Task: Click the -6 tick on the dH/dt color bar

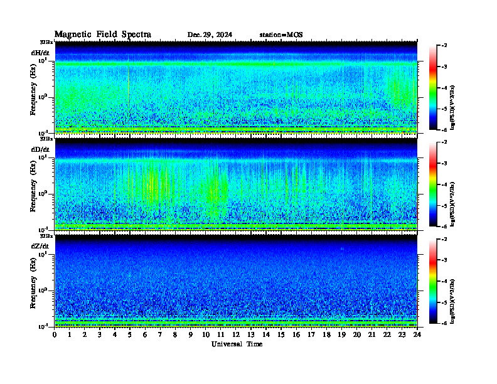Action: tap(444, 130)
